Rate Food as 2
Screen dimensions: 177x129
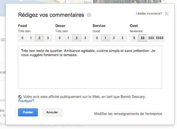point(39,38)
